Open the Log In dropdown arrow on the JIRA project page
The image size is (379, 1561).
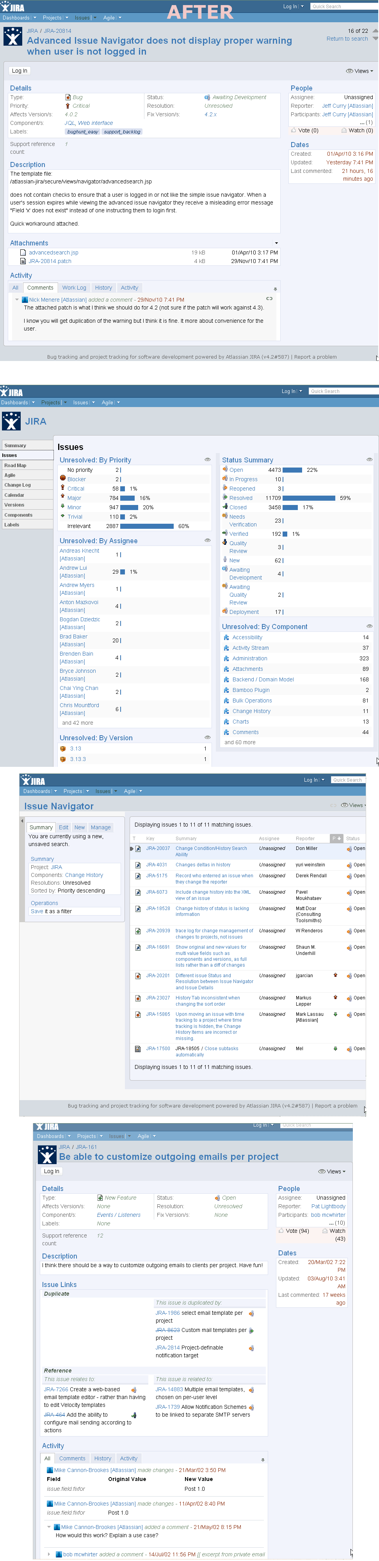click(x=300, y=391)
